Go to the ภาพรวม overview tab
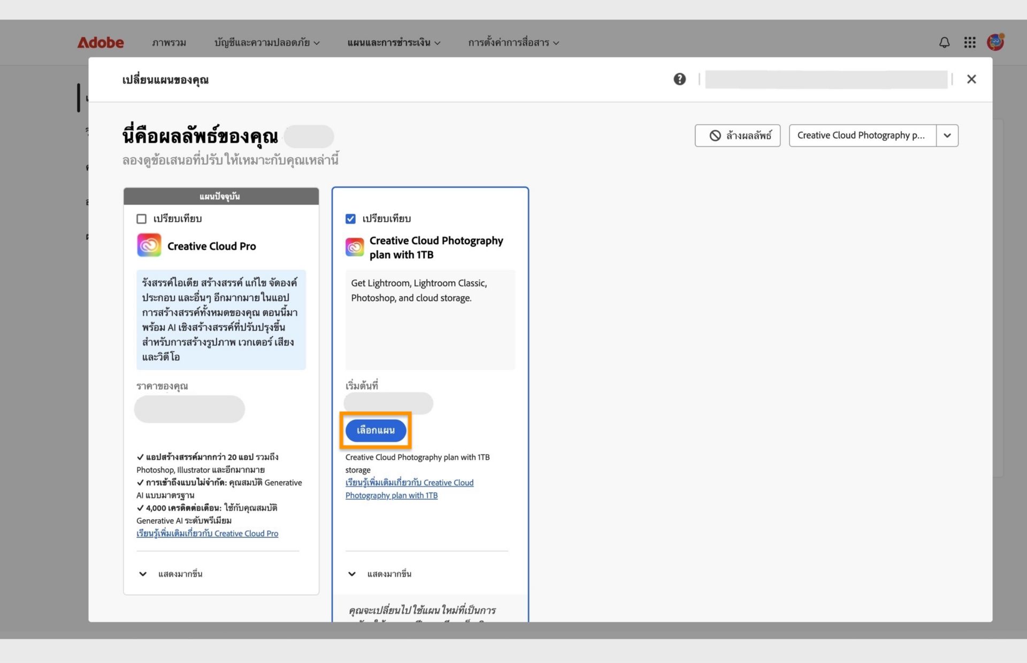This screenshot has width=1027, height=663. (x=168, y=43)
